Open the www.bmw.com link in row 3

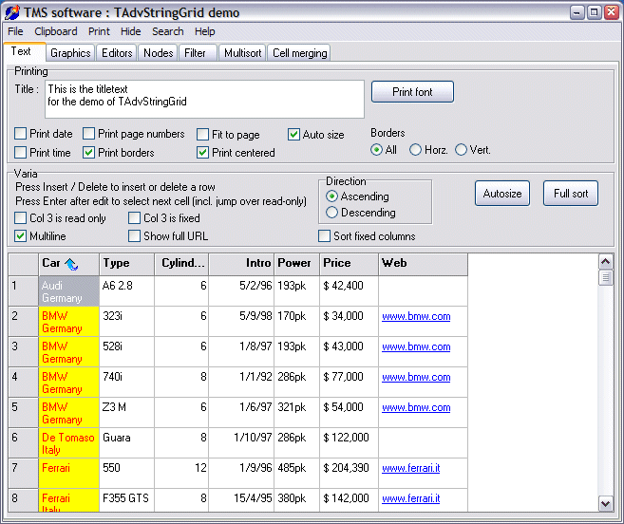click(416, 346)
